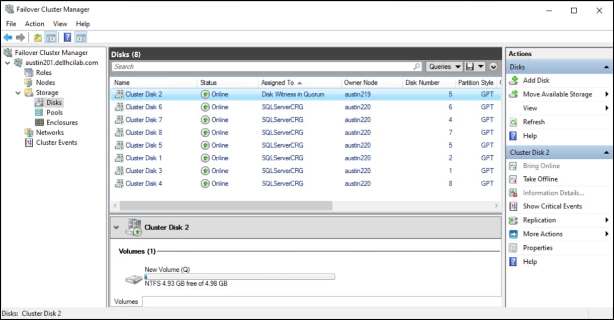Click the Online status icon for Cluster Disk 7

point(205,120)
